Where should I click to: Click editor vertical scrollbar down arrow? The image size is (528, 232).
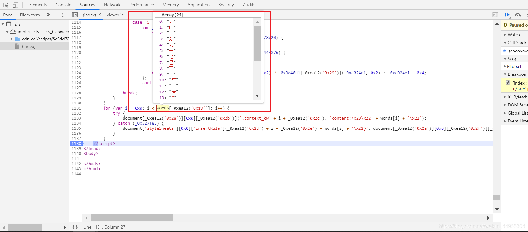click(x=497, y=209)
